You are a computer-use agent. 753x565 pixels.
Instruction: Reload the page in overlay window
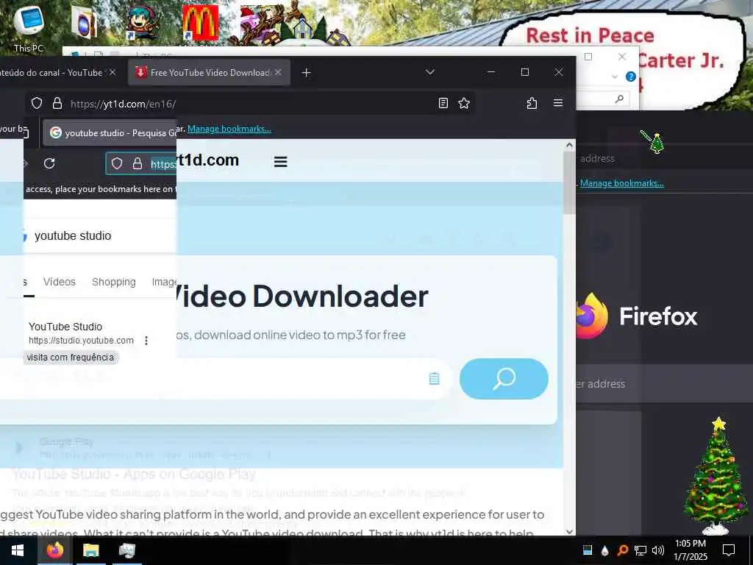point(49,164)
